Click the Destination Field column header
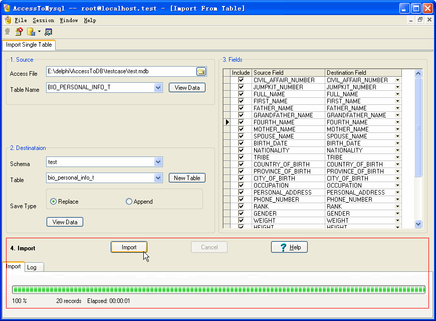The image size is (436, 321). 363,73
